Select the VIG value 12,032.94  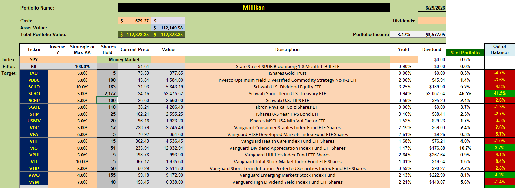point(168,148)
